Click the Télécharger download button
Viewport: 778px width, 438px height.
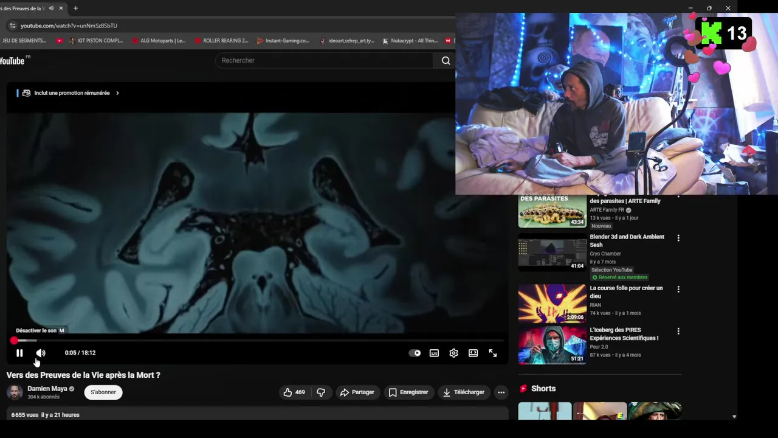click(x=464, y=392)
